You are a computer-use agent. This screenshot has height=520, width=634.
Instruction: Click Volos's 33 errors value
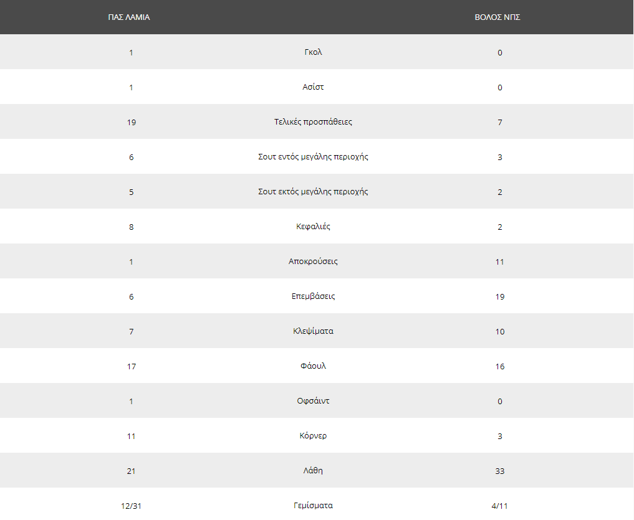500,471
